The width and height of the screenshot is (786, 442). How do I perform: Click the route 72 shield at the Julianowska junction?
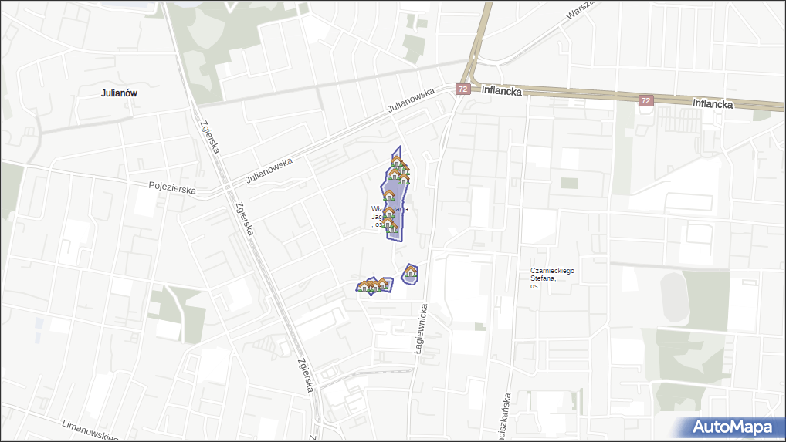[462, 89]
